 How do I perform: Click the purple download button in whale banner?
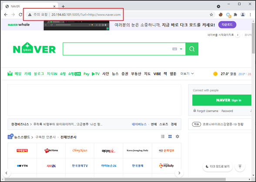(x=227, y=24)
